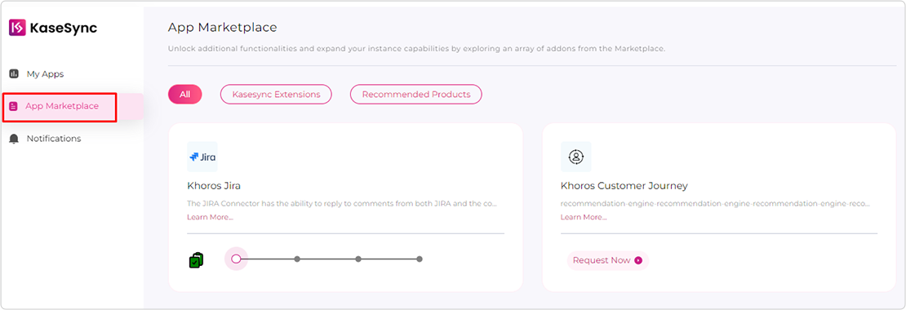Viewport: 906px width, 310px height.
Task: Click the Khoros Customer Journey target icon
Action: [x=575, y=157]
